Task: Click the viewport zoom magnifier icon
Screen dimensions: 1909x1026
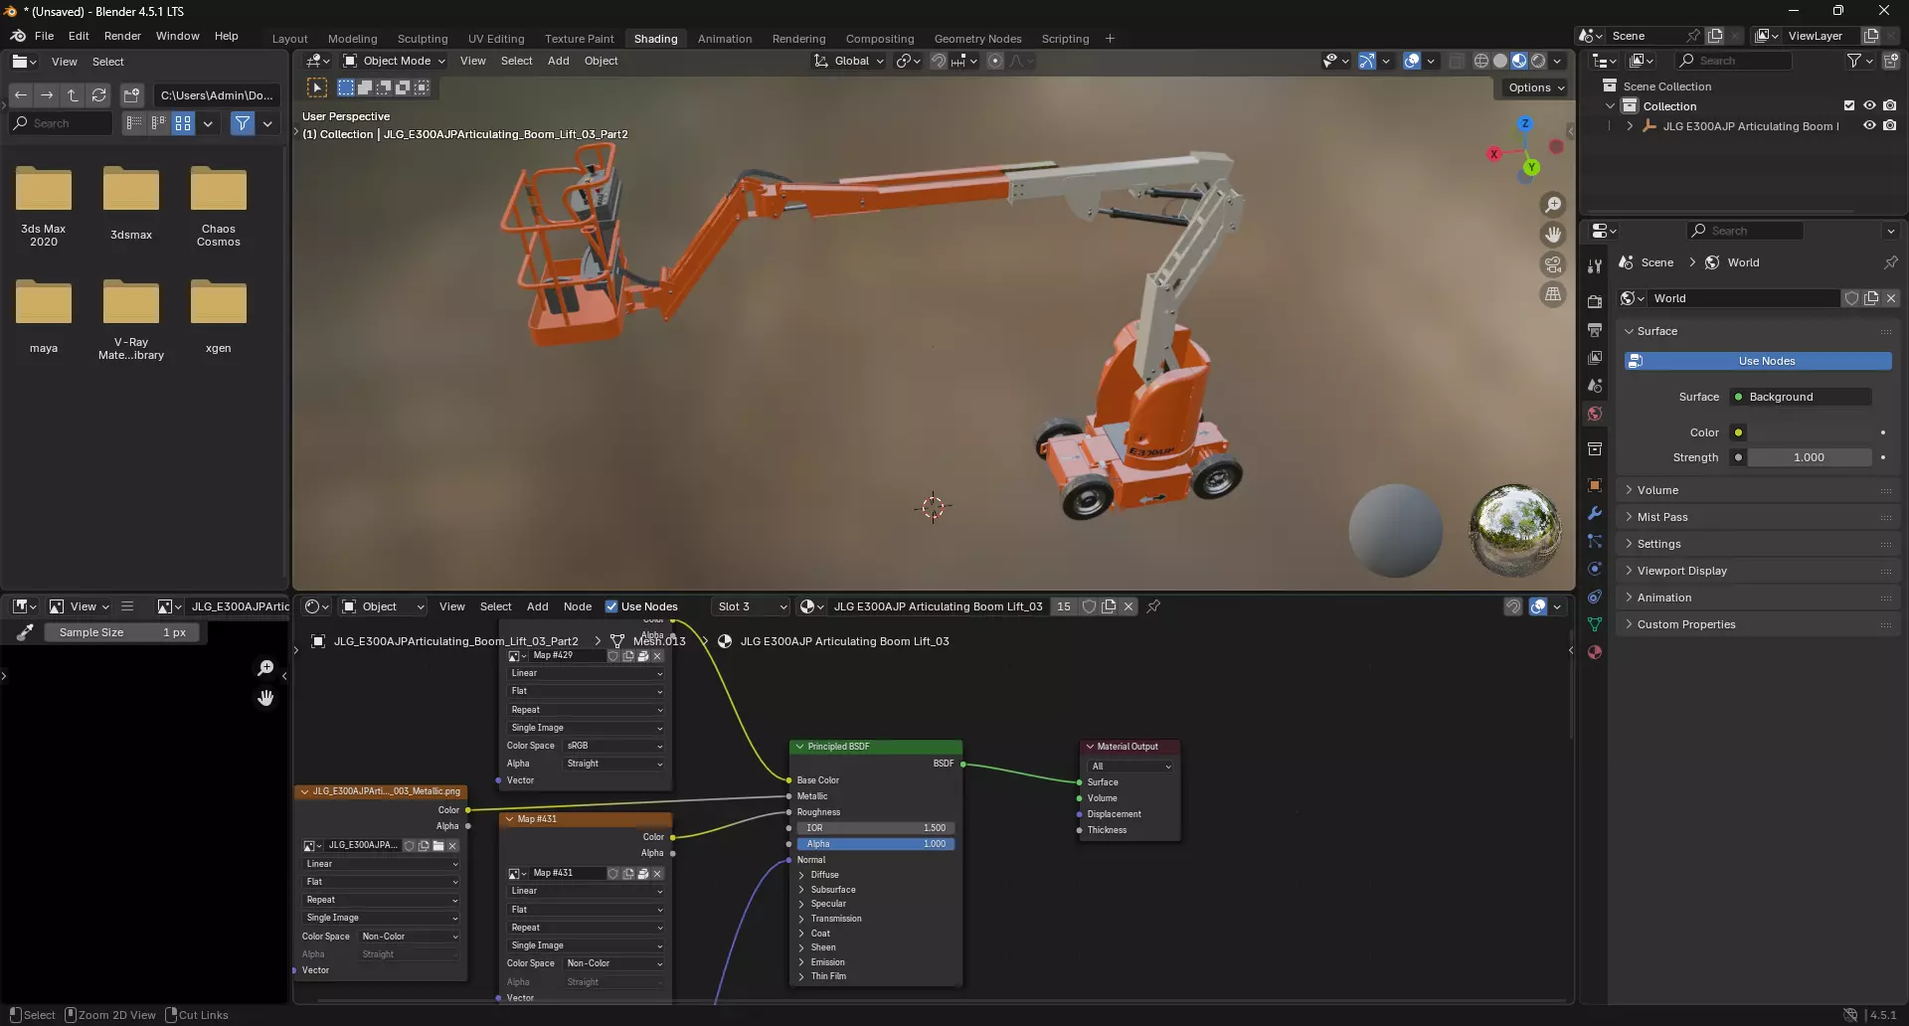Action: click(1552, 205)
